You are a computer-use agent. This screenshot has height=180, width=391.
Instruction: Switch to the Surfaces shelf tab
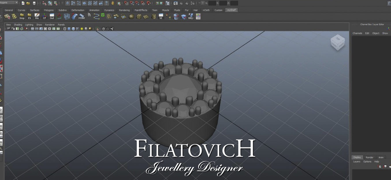[x=35, y=10]
